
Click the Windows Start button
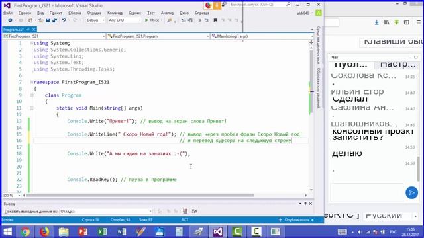pyautogui.click(x=7, y=232)
